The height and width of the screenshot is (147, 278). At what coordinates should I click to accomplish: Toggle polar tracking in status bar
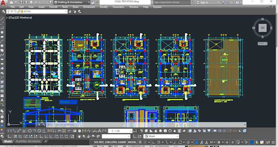159,142
